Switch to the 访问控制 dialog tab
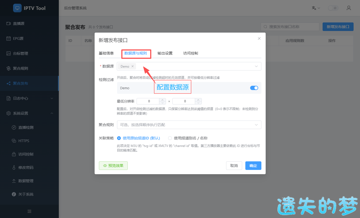 click(191, 53)
